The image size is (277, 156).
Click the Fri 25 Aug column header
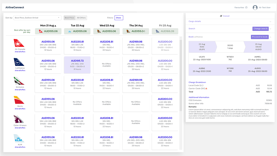pos(165,25)
